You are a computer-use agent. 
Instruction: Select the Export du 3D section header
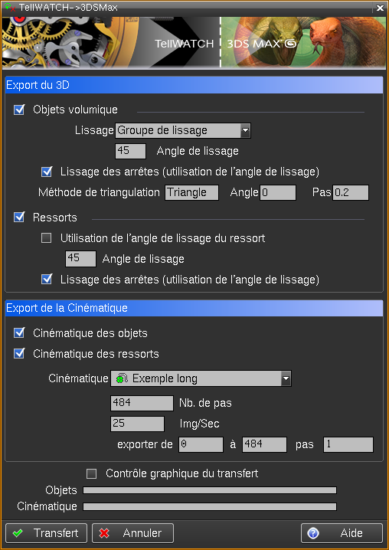[x=194, y=85]
